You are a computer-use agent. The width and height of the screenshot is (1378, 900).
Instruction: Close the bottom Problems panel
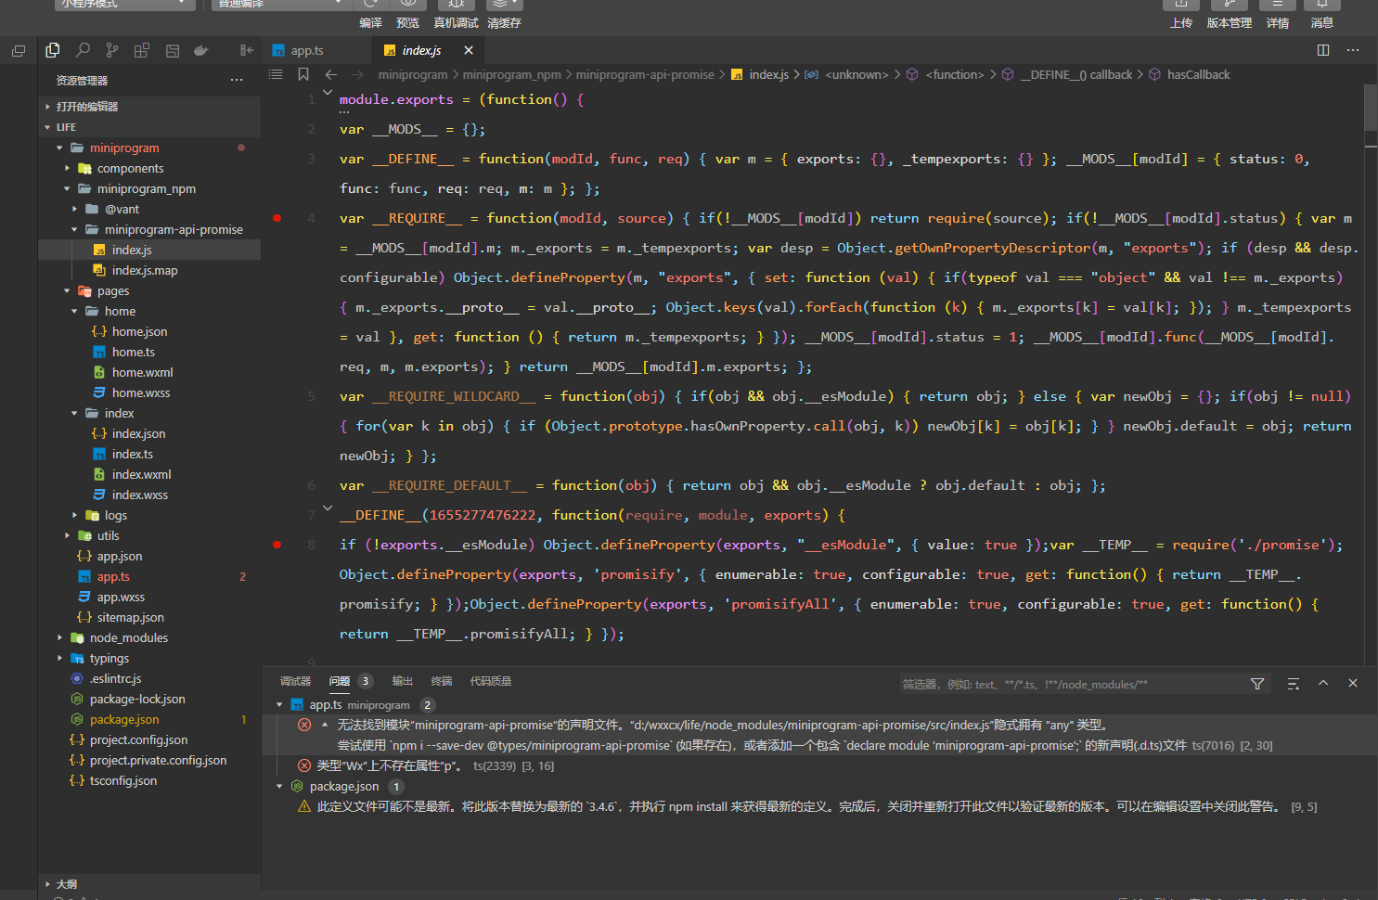coord(1353,683)
